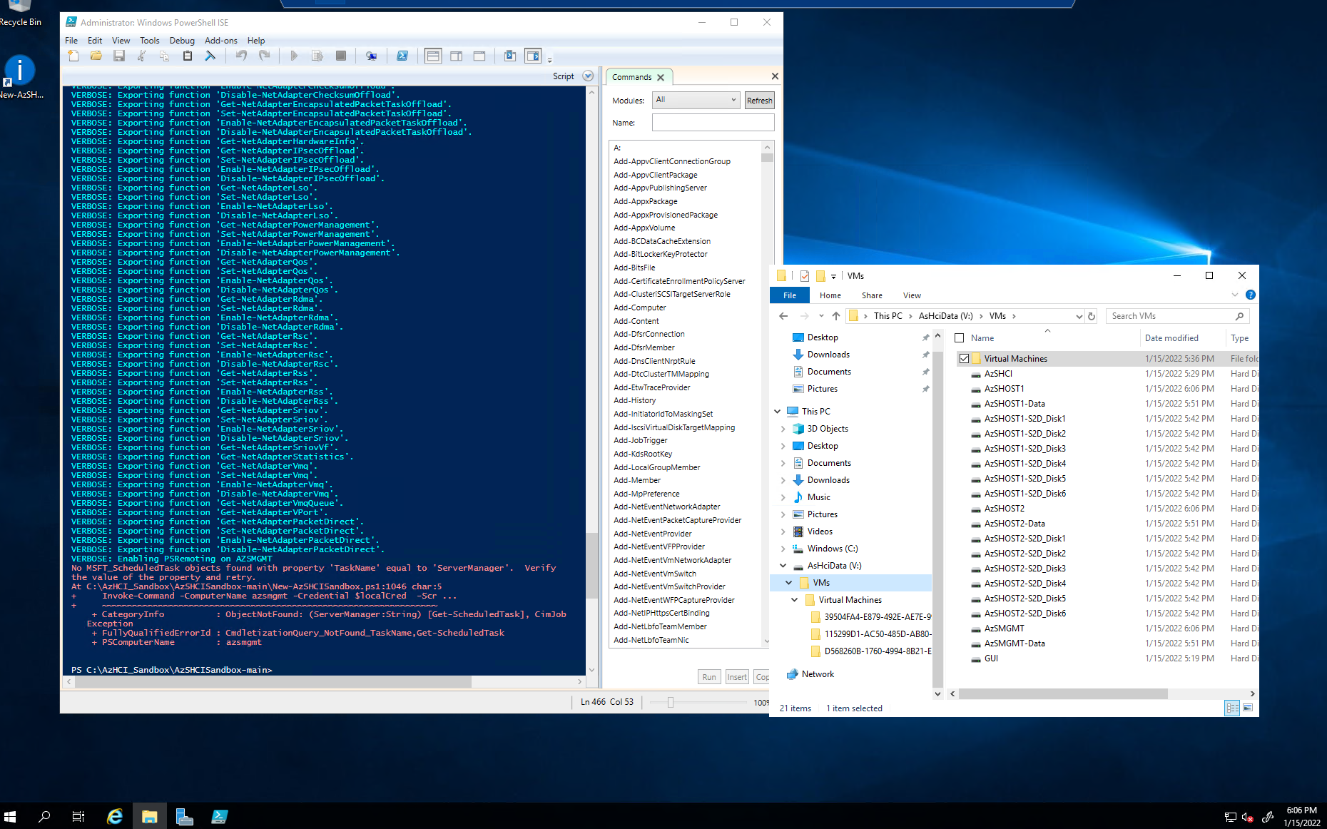Click the Stop Operation icon

[x=341, y=56]
